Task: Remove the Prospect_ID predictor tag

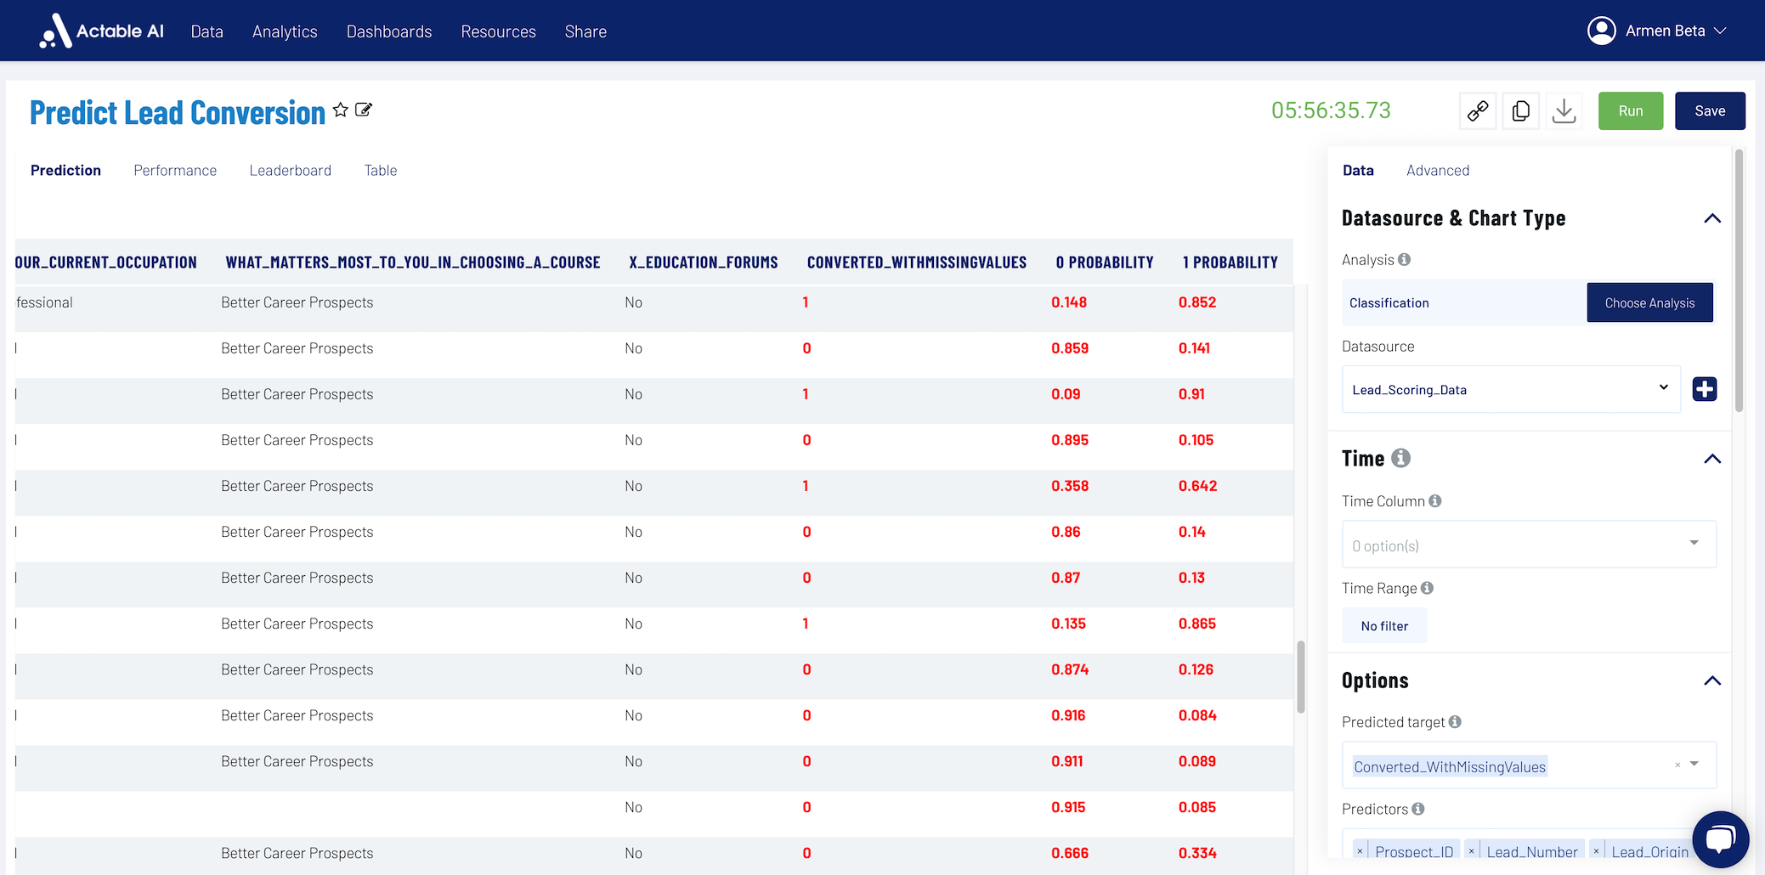Action: 1360,851
